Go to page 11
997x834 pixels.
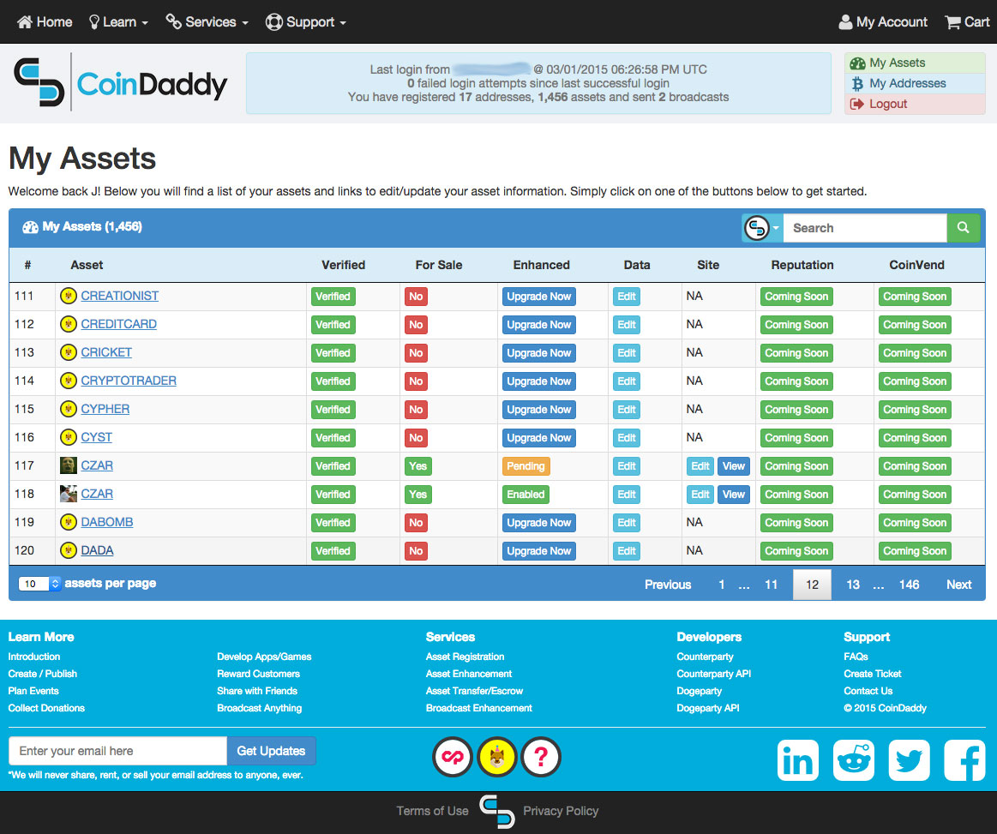click(x=771, y=585)
